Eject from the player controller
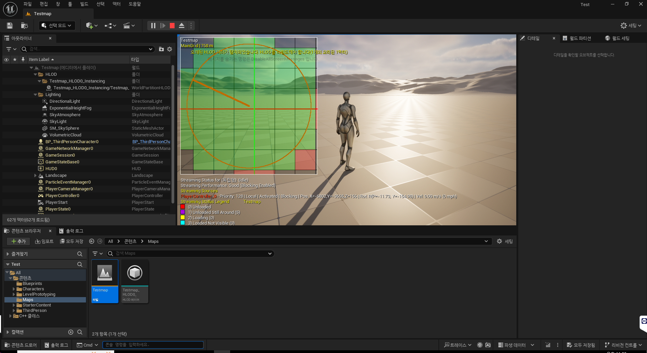 [x=182, y=26]
